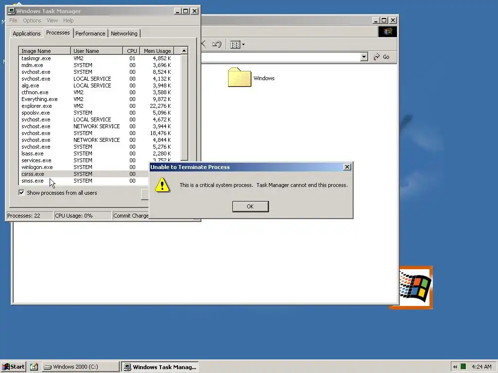Select the smss.exe process row
Screen dimensions: 498x373
[x=84, y=181]
